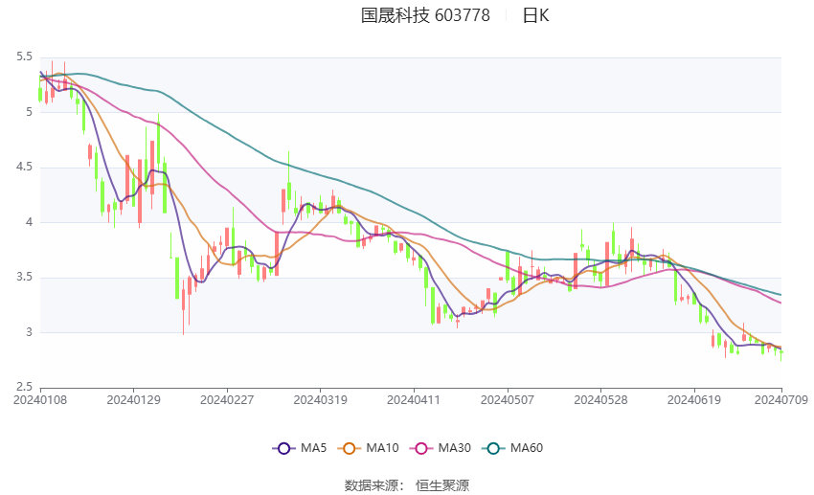Viewport: 814px width, 495px height.
Task: Click the date label 20240227
Action: [227, 400]
